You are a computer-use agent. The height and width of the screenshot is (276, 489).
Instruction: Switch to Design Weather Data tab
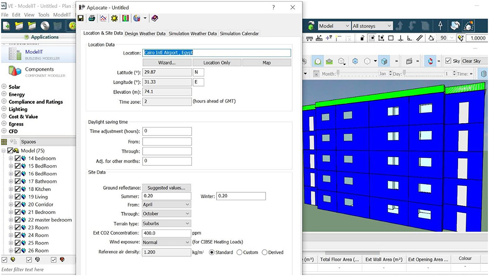tap(145, 33)
